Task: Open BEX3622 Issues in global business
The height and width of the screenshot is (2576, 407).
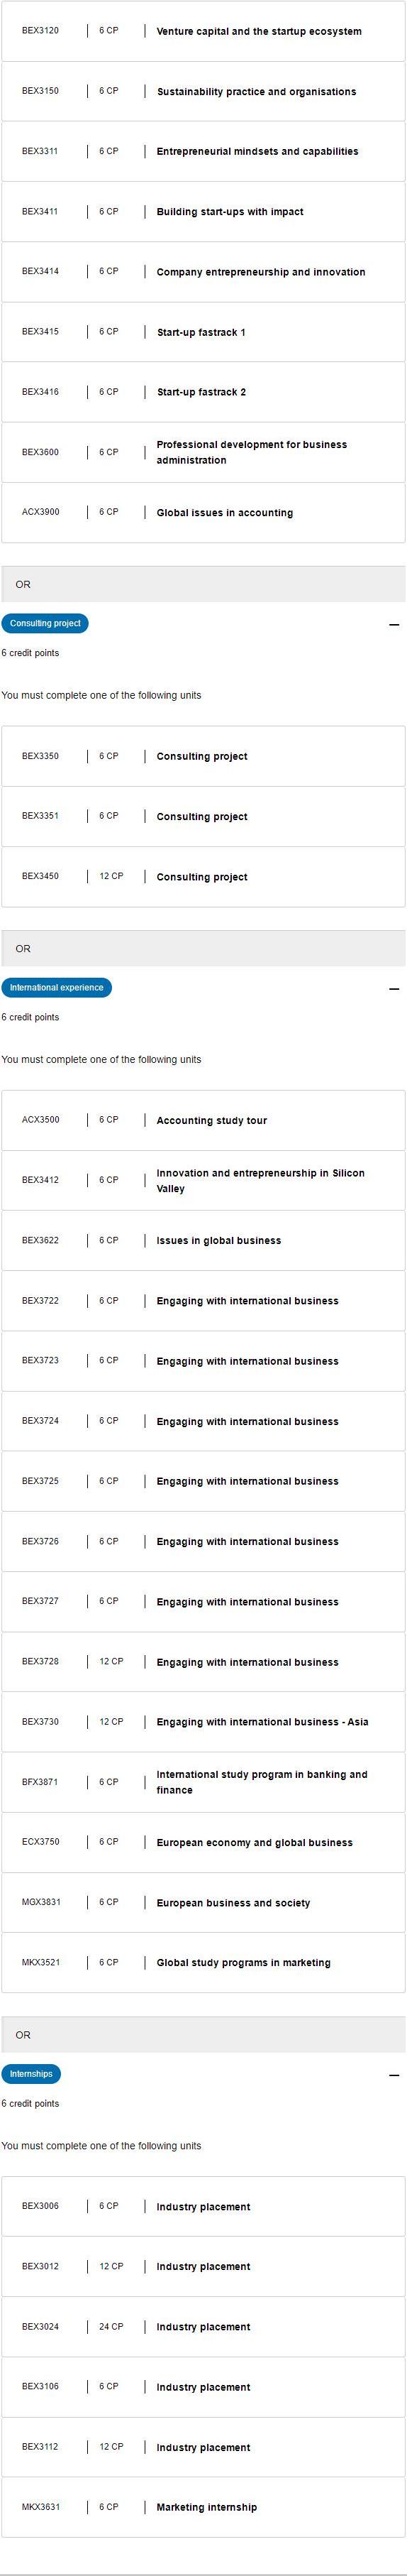Action: click(203, 1240)
